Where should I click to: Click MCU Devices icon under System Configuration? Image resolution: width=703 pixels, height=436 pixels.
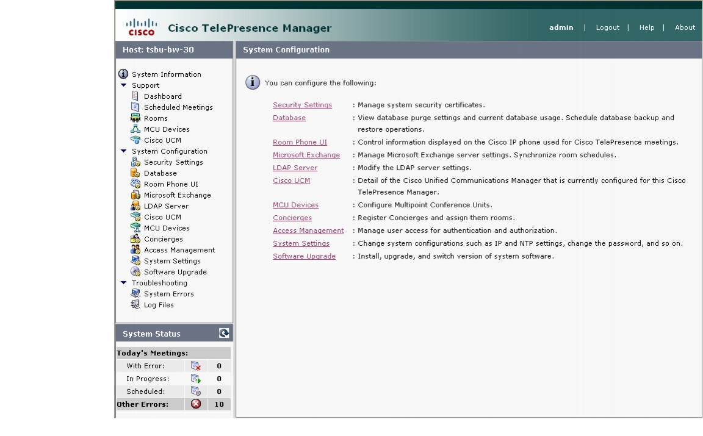pyautogui.click(x=135, y=227)
